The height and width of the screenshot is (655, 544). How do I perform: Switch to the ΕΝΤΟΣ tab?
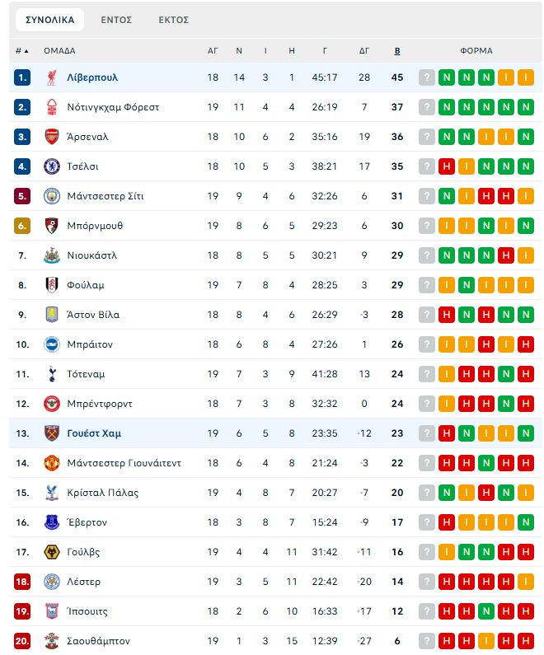pos(116,20)
